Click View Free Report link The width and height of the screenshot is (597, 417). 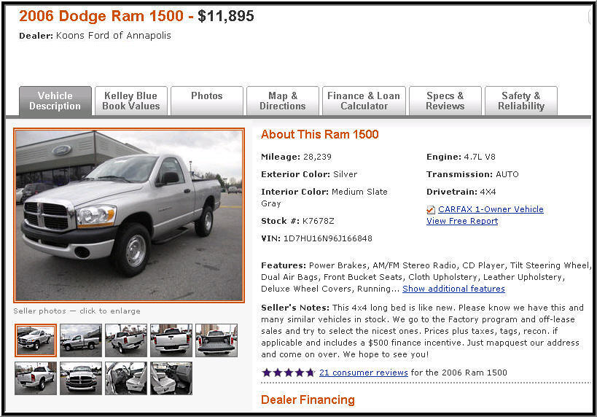[x=462, y=221]
